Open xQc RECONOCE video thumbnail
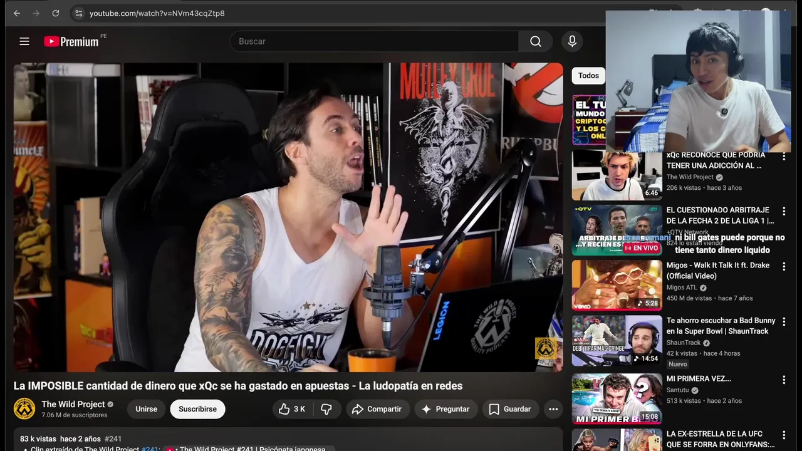 point(617,175)
